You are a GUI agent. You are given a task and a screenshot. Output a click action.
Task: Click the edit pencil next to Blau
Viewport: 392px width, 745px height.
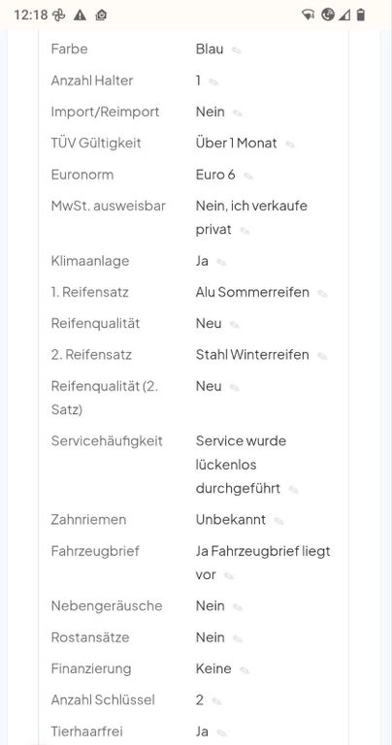tap(236, 50)
